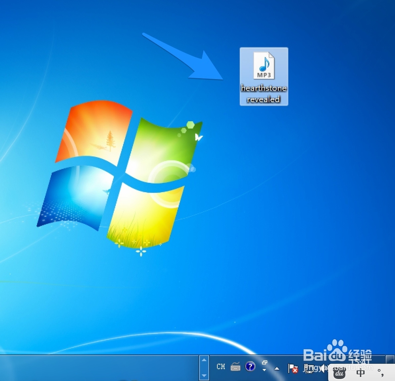Open the CH input language indicator
Viewport: 395px width, 381px height.
pyautogui.click(x=221, y=367)
